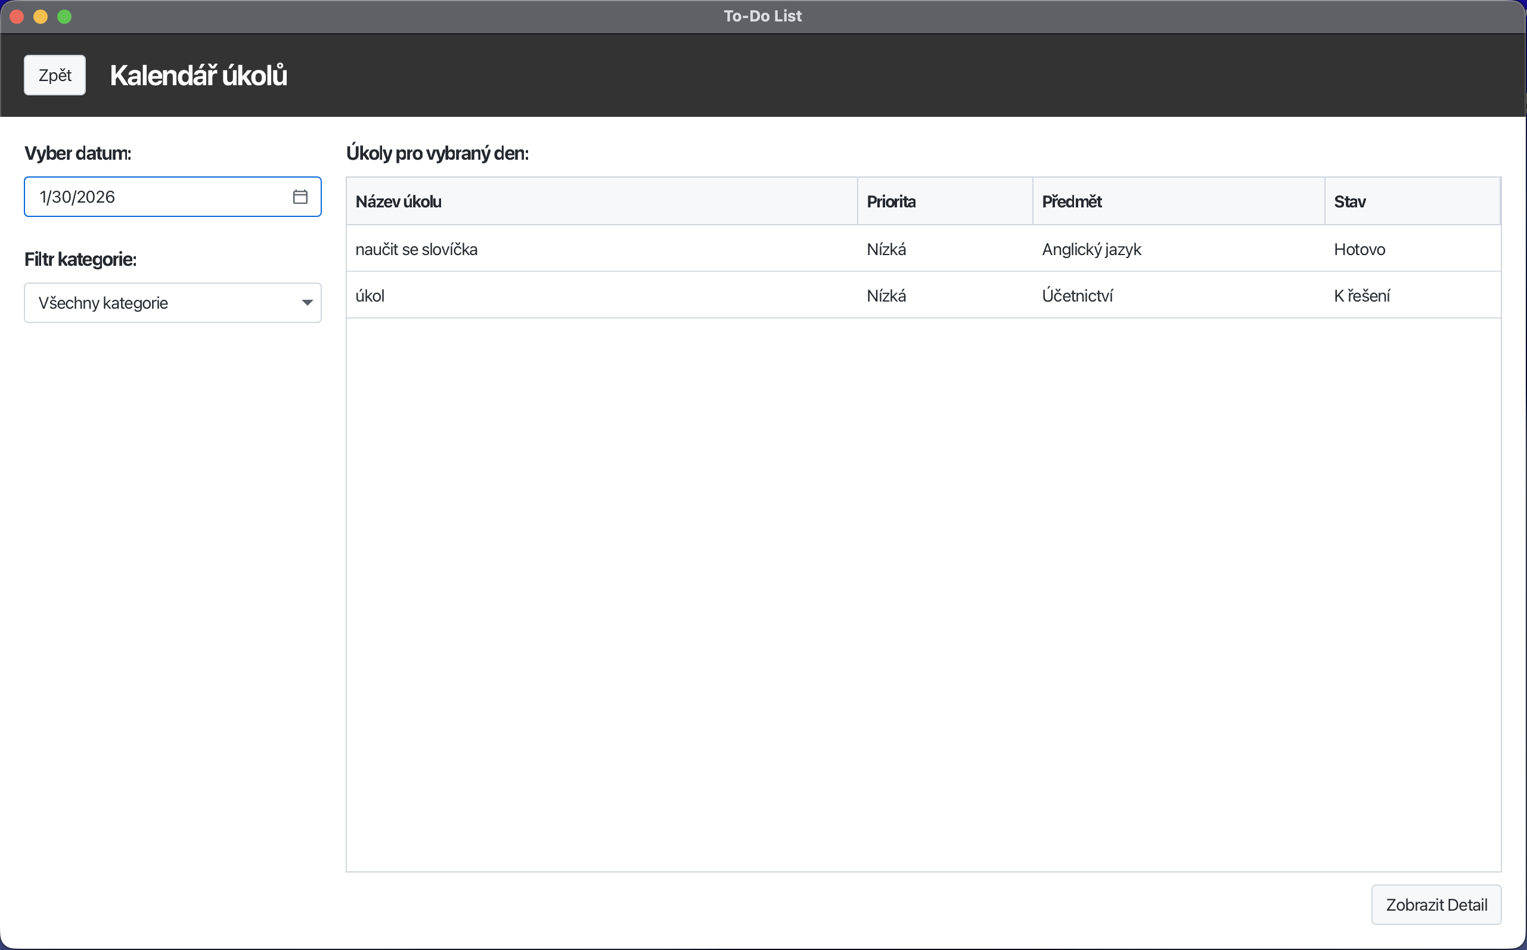Viewport: 1527px width, 950px height.
Task: Click Nízká priority in the úkol row
Action: (886, 296)
